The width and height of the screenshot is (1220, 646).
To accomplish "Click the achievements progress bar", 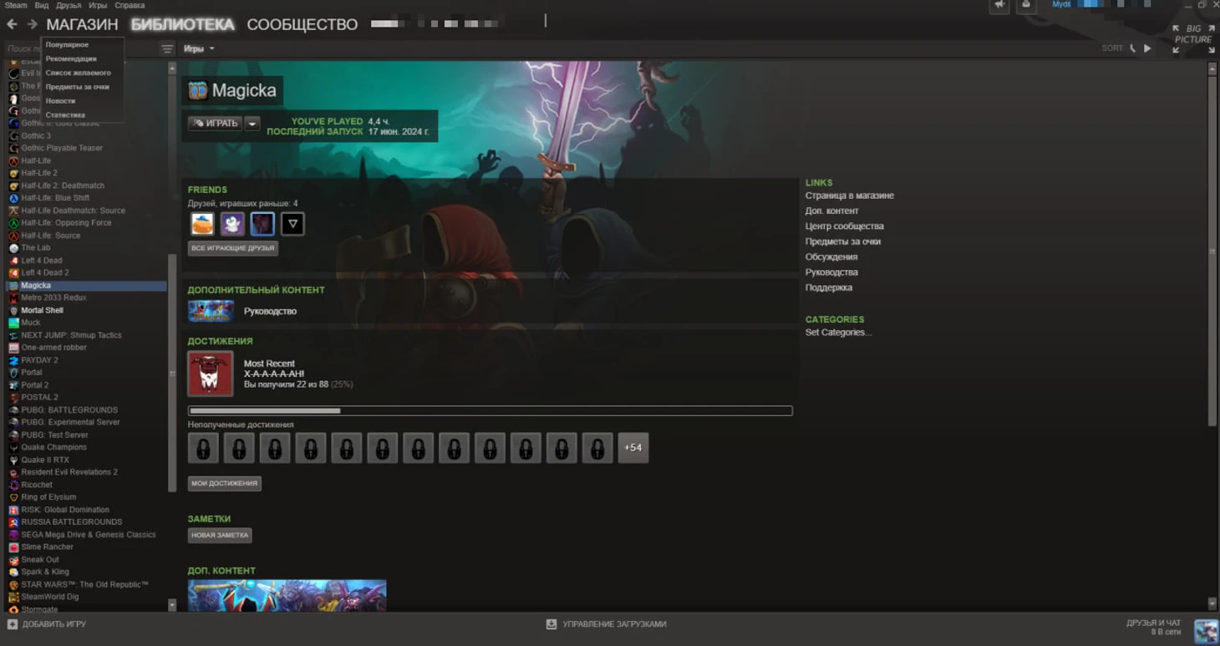I will pyautogui.click(x=490, y=411).
